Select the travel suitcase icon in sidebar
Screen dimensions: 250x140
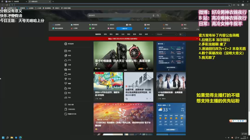[x=66, y=74]
